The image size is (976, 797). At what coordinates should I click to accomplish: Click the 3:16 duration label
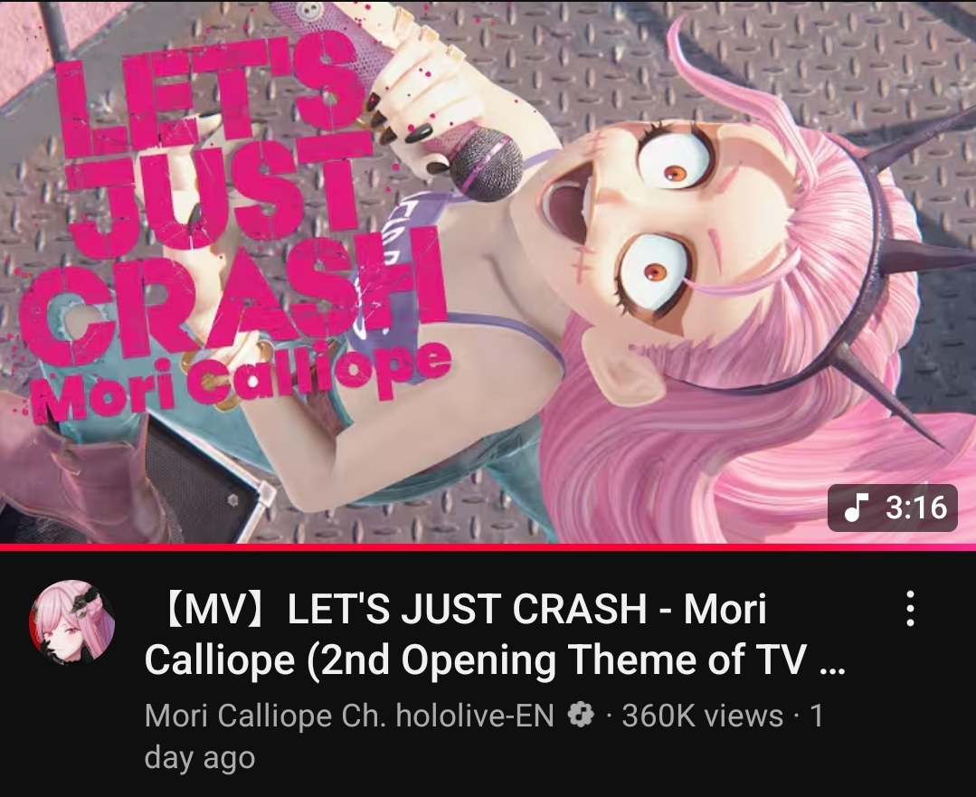tap(916, 508)
